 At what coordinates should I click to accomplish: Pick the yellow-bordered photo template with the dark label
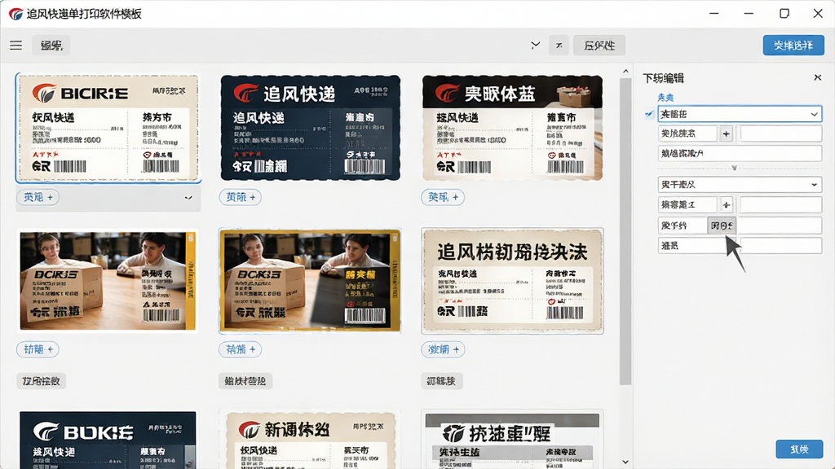[x=310, y=281]
